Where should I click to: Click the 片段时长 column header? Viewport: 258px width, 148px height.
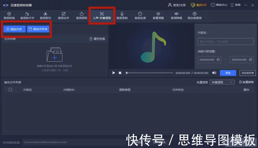pyautogui.click(x=69, y=90)
